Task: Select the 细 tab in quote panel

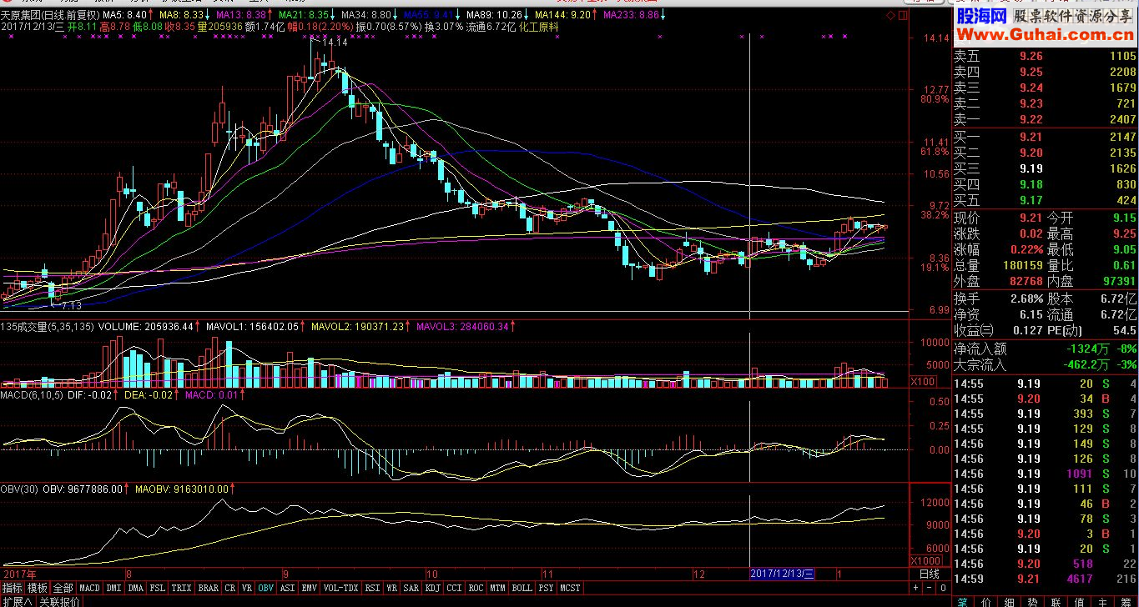Action: pyautogui.click(x=1010, y=602)
